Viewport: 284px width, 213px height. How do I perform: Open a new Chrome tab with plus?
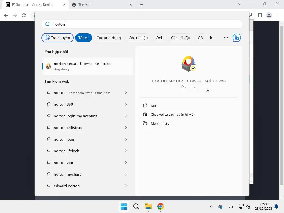coord(141,5)
